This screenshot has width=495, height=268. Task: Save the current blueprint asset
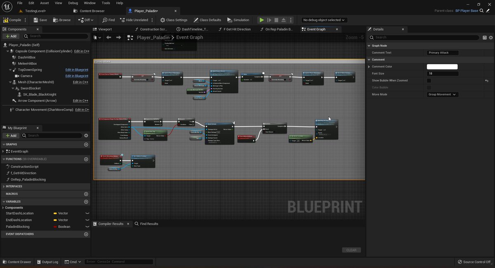[40, 20]
